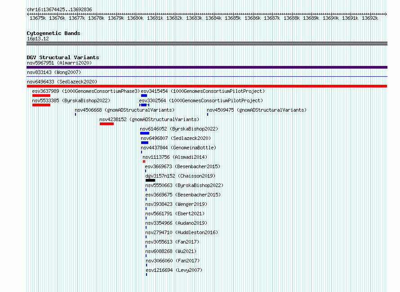Viewport: 400px width, 292px height.
Task: Click the 13675k ruler position
Action: tap(38, 18)
